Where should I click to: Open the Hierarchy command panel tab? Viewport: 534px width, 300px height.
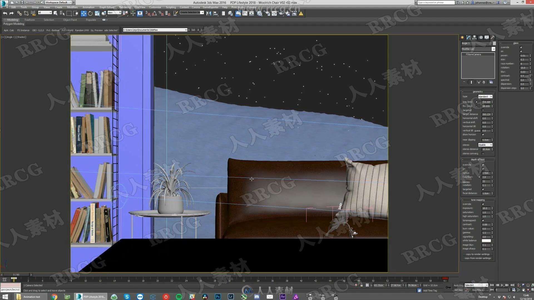point(474,37)
